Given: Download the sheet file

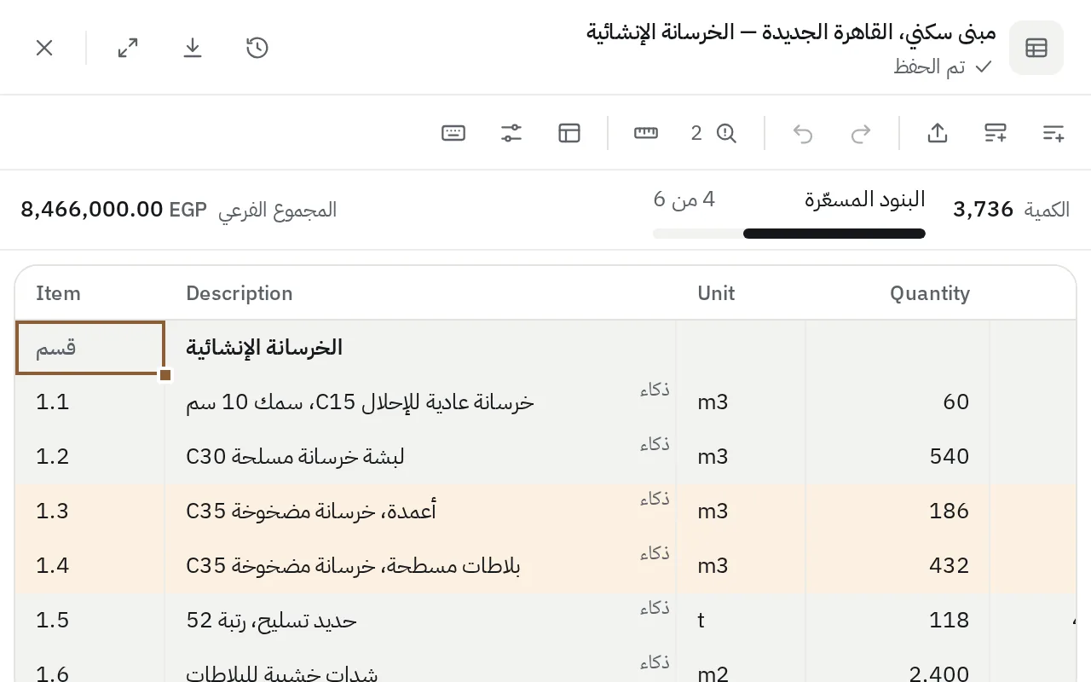Looking at the screenshot, I should coord(193,48).
